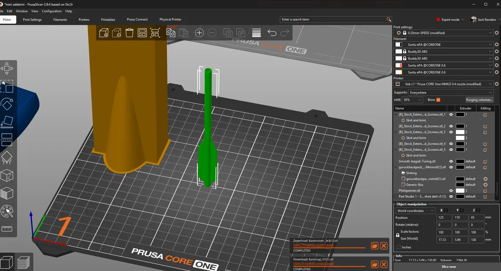Enable the Inches checkbox

(398, 247)
